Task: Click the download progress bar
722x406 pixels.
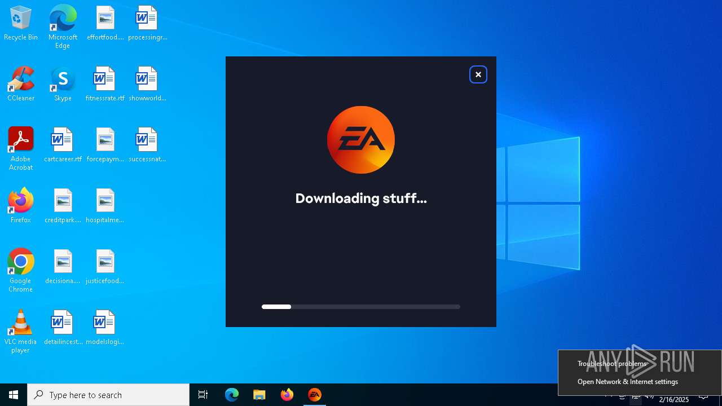Action: pos(361,307)
